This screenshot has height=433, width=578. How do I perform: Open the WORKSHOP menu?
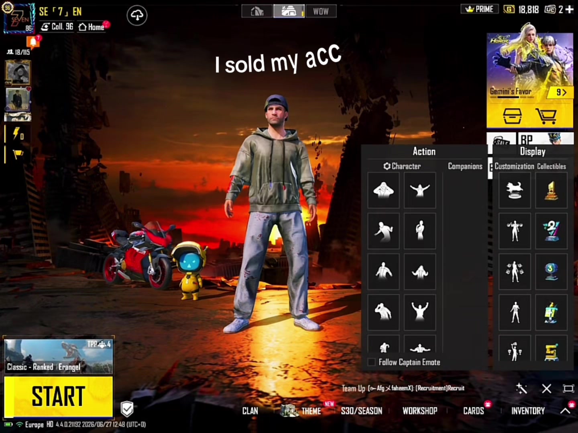(x=420, y=411)
